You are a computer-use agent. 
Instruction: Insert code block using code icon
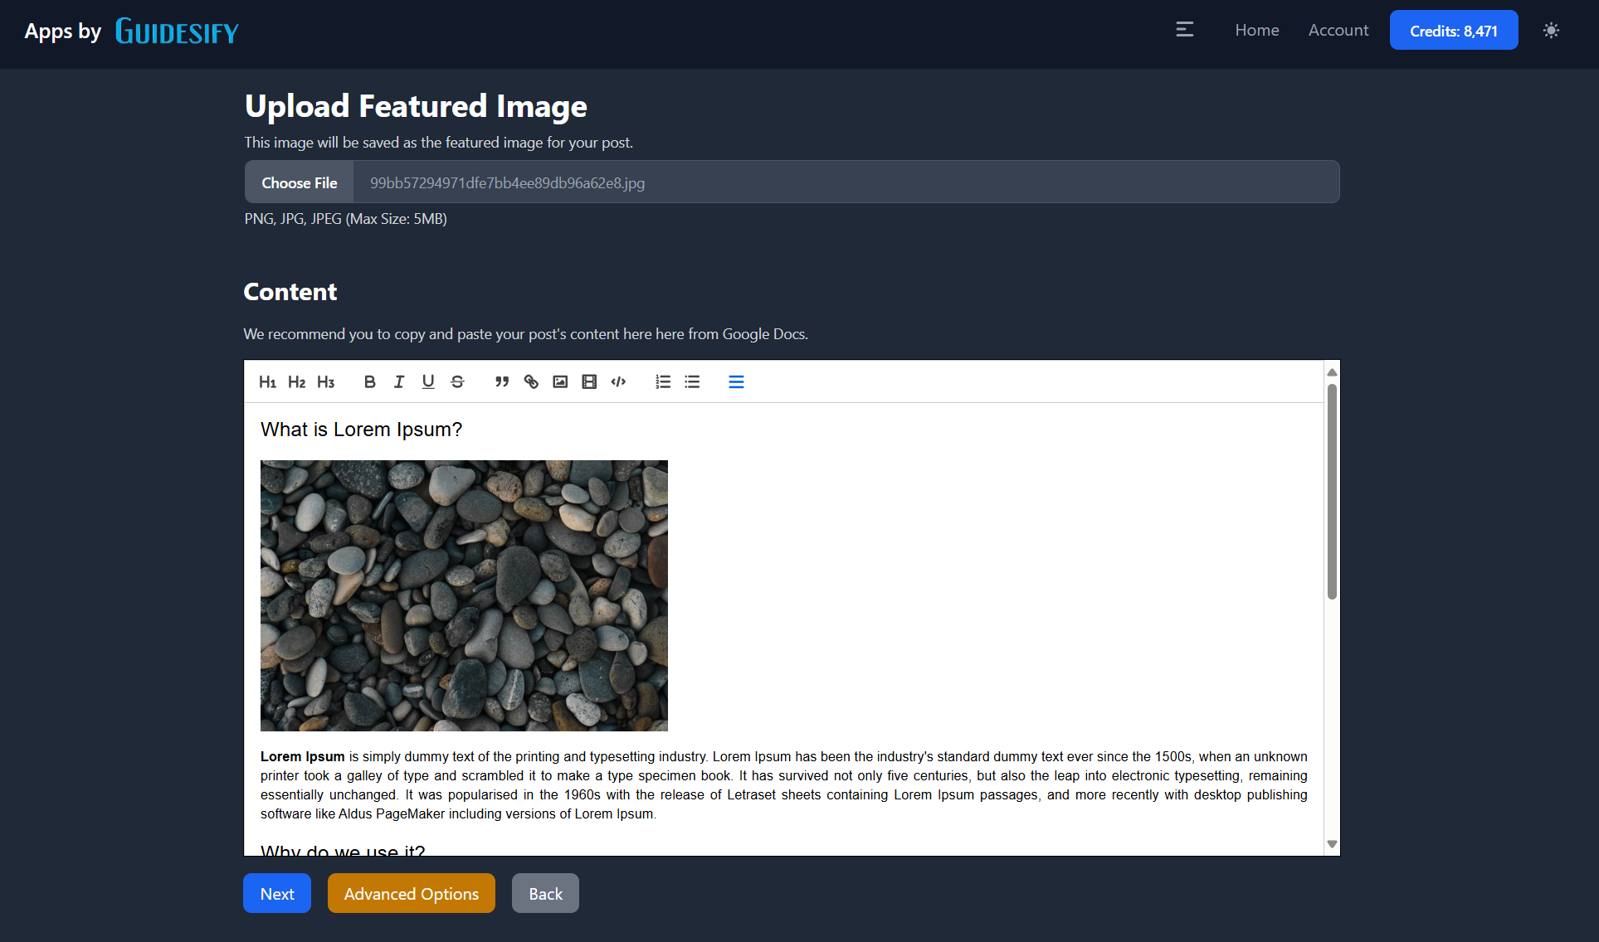click(x=618, y=382)
